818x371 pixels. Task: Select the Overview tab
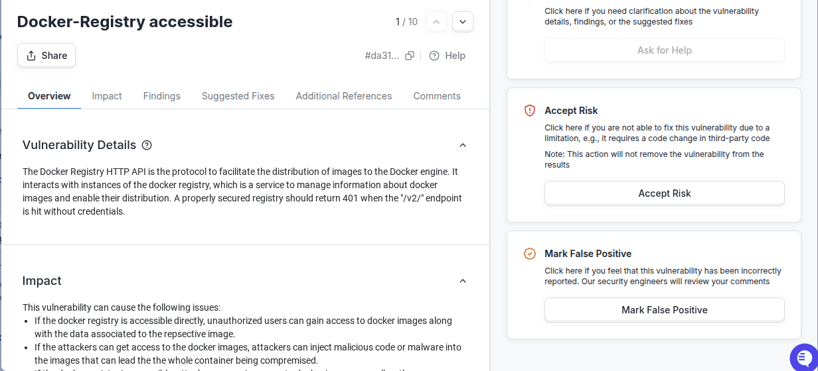[x=49, y=96]
